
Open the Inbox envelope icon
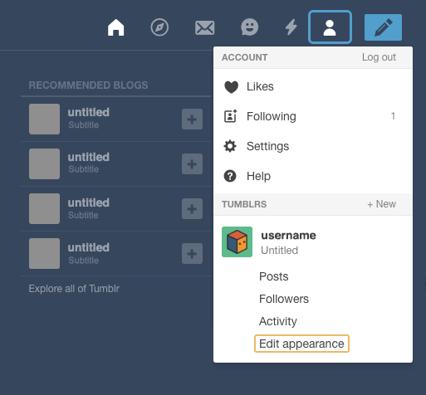click(205, 27)
